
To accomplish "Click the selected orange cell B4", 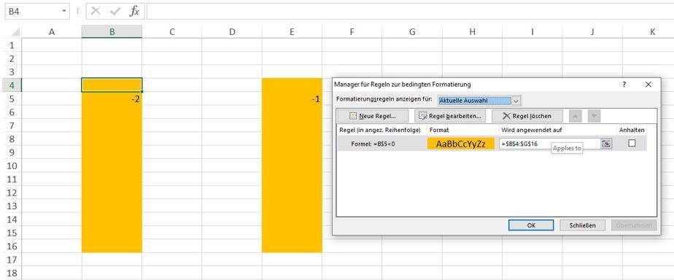I will pos(112,85).
